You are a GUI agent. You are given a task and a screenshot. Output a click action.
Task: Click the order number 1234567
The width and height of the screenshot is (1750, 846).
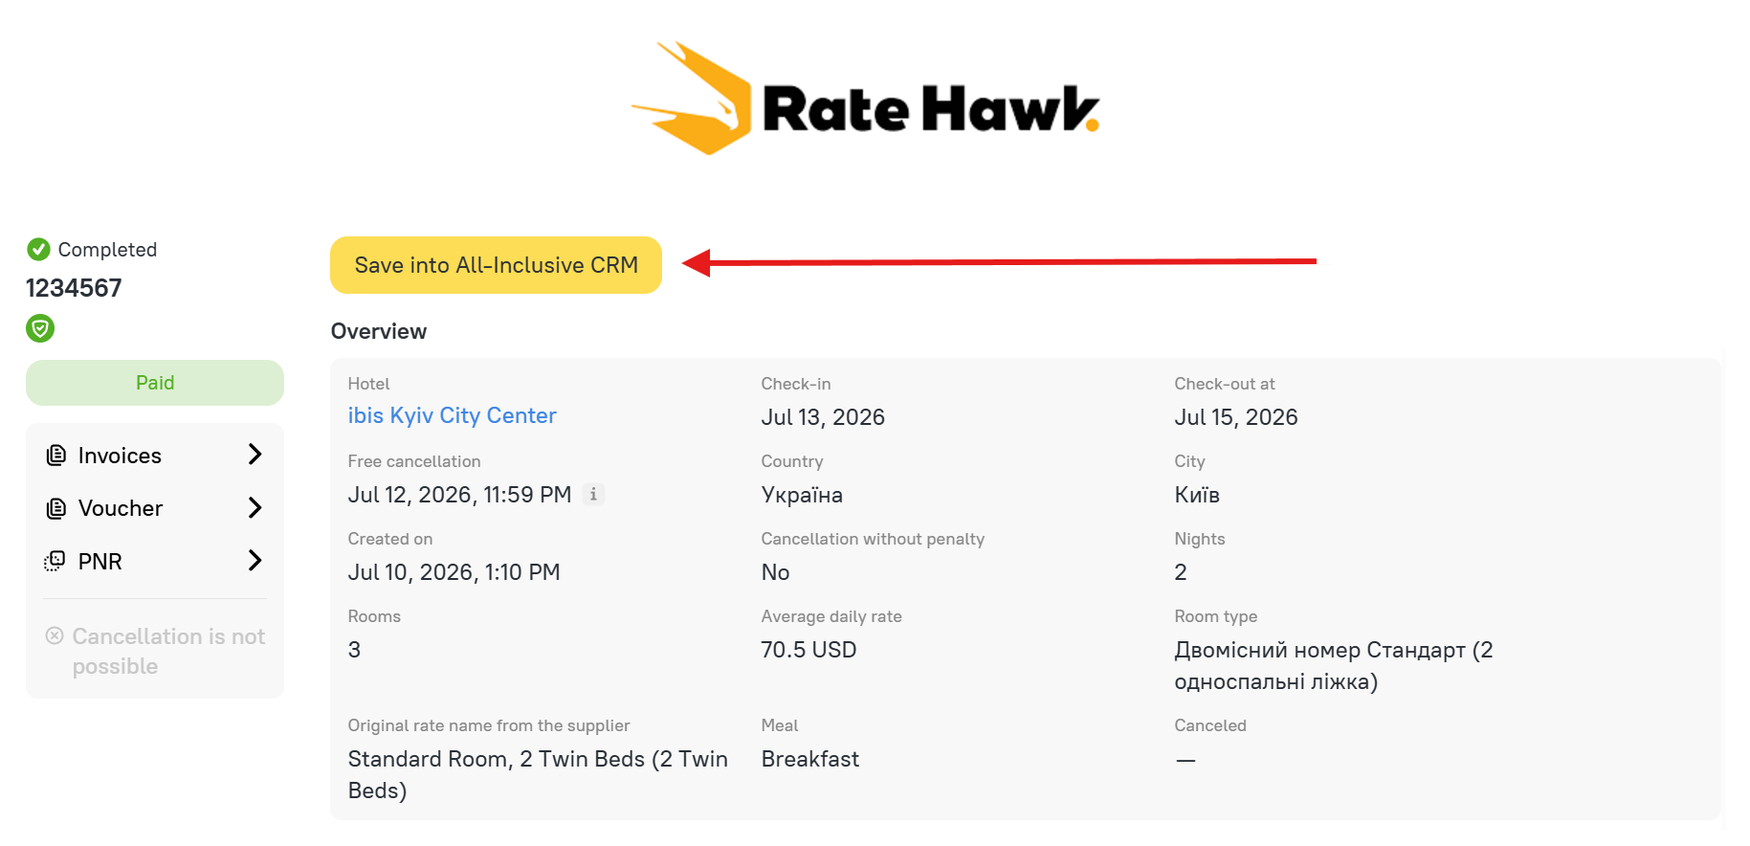74,288
